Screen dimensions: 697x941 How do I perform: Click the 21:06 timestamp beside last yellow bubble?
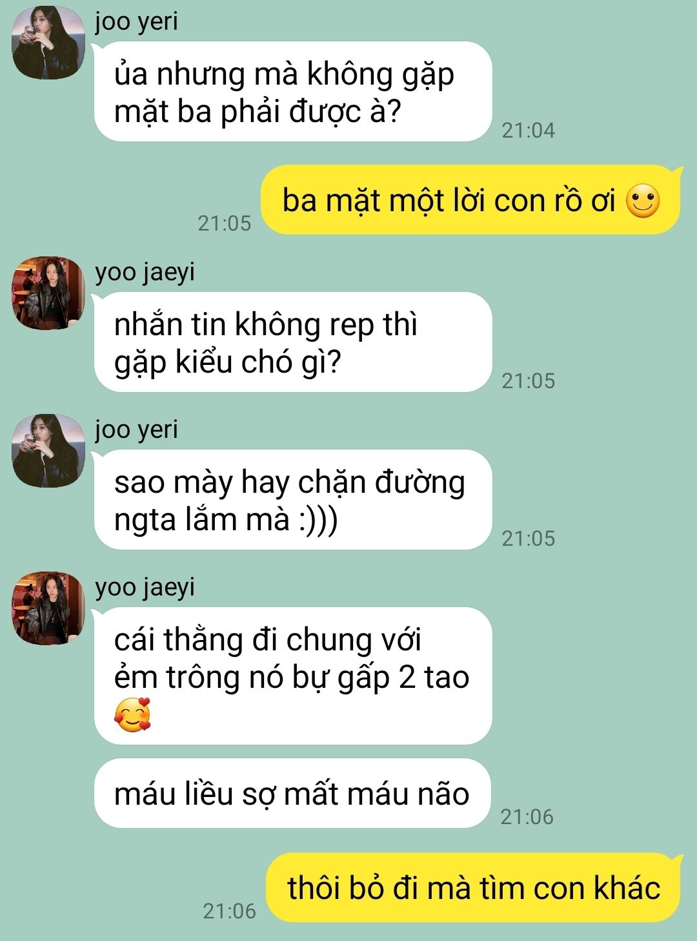click(x=229, y=911)
